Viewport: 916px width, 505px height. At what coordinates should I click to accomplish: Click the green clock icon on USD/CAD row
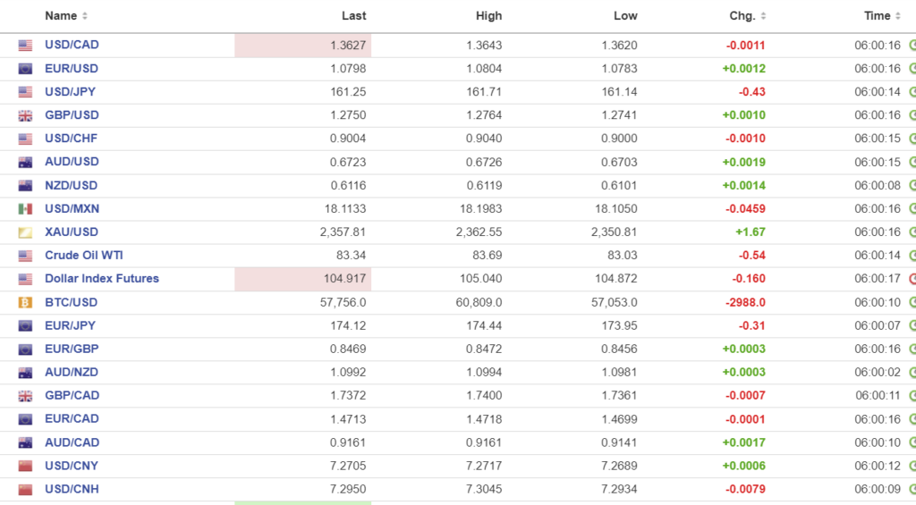click(912, 45)
